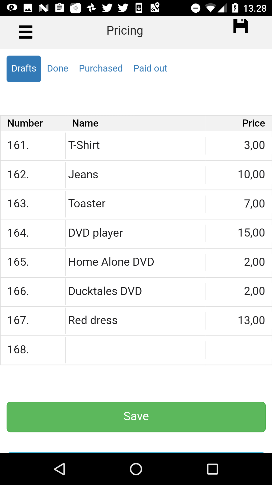This screenshot has width=272, height=485.
Task: Open the Purchased tab
Action: [x=101, y=68]
